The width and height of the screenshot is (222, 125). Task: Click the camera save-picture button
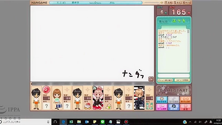point(174,107)
